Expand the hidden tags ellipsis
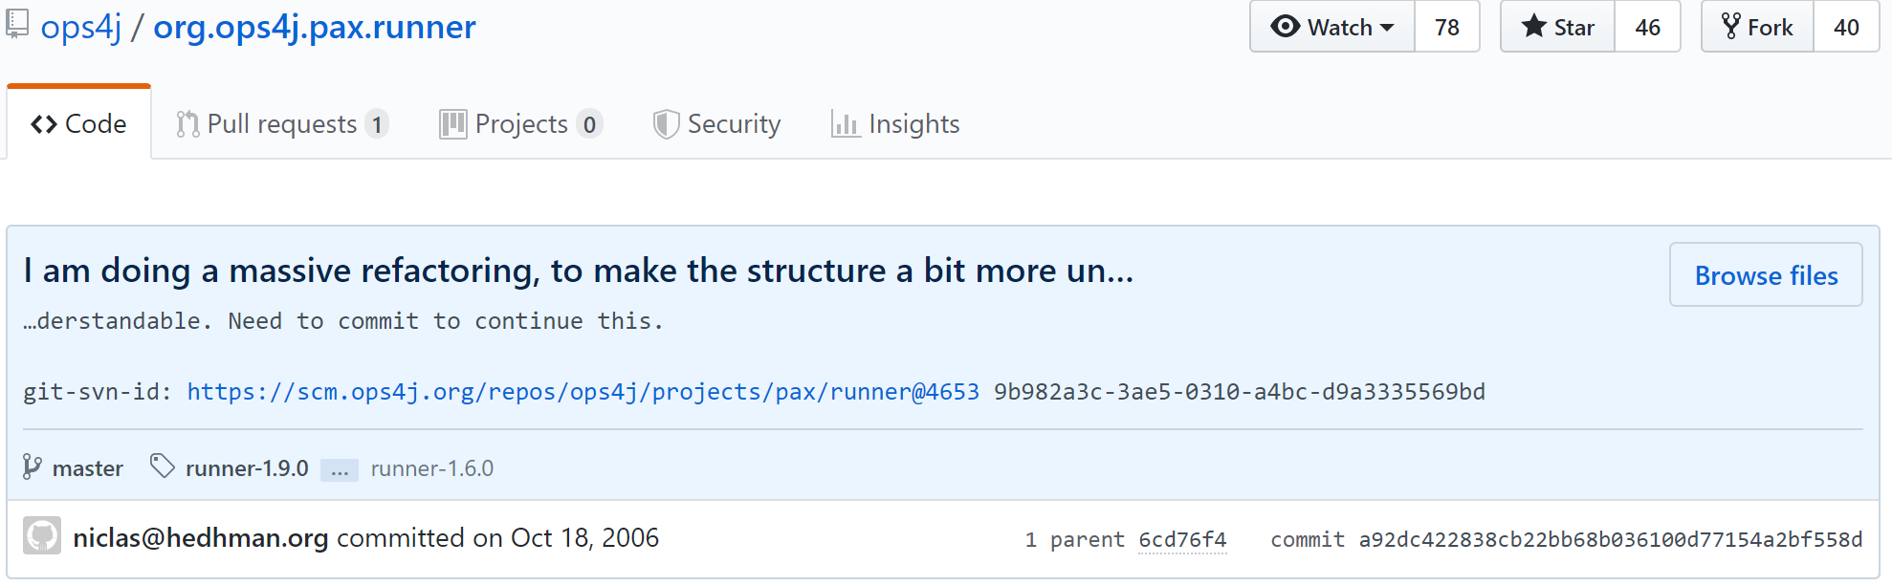The height and width of the screenshot is (586, 1892). 340,470
